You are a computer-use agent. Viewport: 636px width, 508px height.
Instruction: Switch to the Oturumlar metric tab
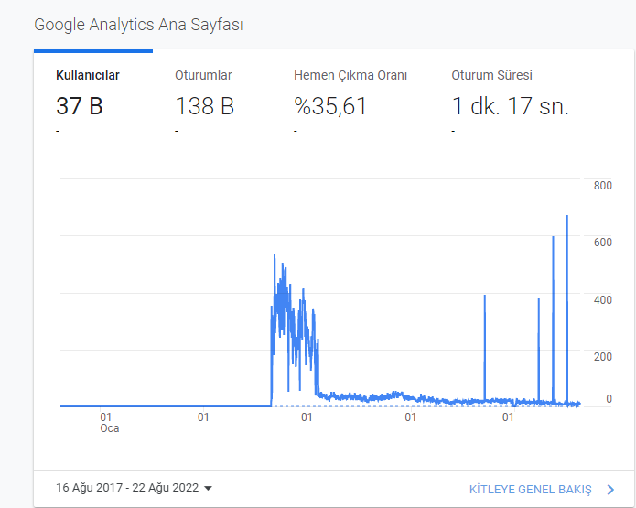click(x=203, y=75)
